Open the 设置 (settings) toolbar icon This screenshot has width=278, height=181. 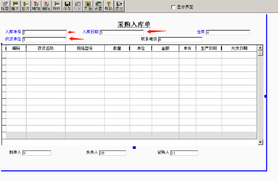tap(98, 6)
